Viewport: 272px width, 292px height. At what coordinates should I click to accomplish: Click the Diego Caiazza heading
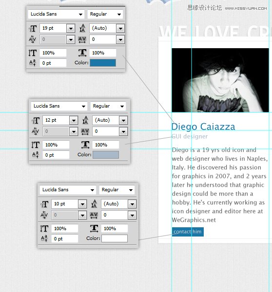coord(203,127)
